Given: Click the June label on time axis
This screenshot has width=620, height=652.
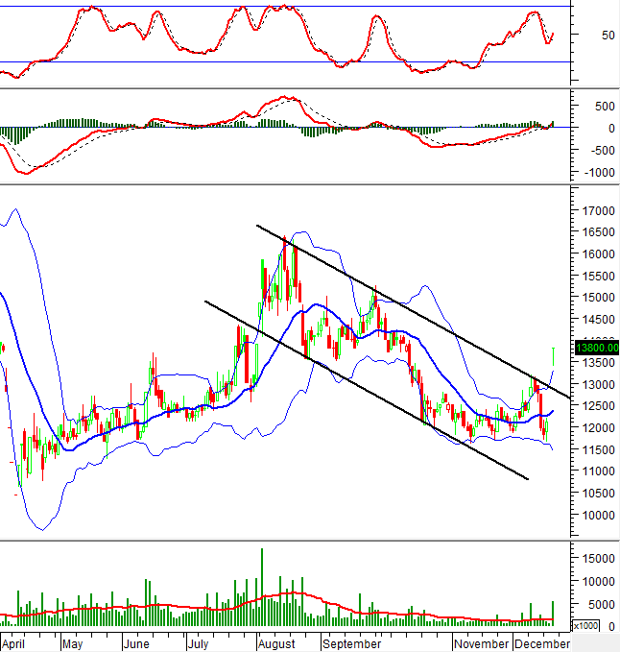Looking at the screenshot, I should click(x=138, y=643).
